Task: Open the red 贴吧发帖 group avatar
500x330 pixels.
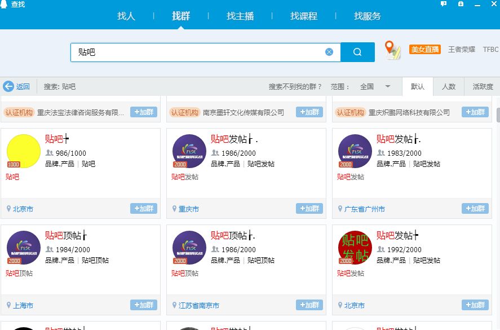Action: [355, 248]
